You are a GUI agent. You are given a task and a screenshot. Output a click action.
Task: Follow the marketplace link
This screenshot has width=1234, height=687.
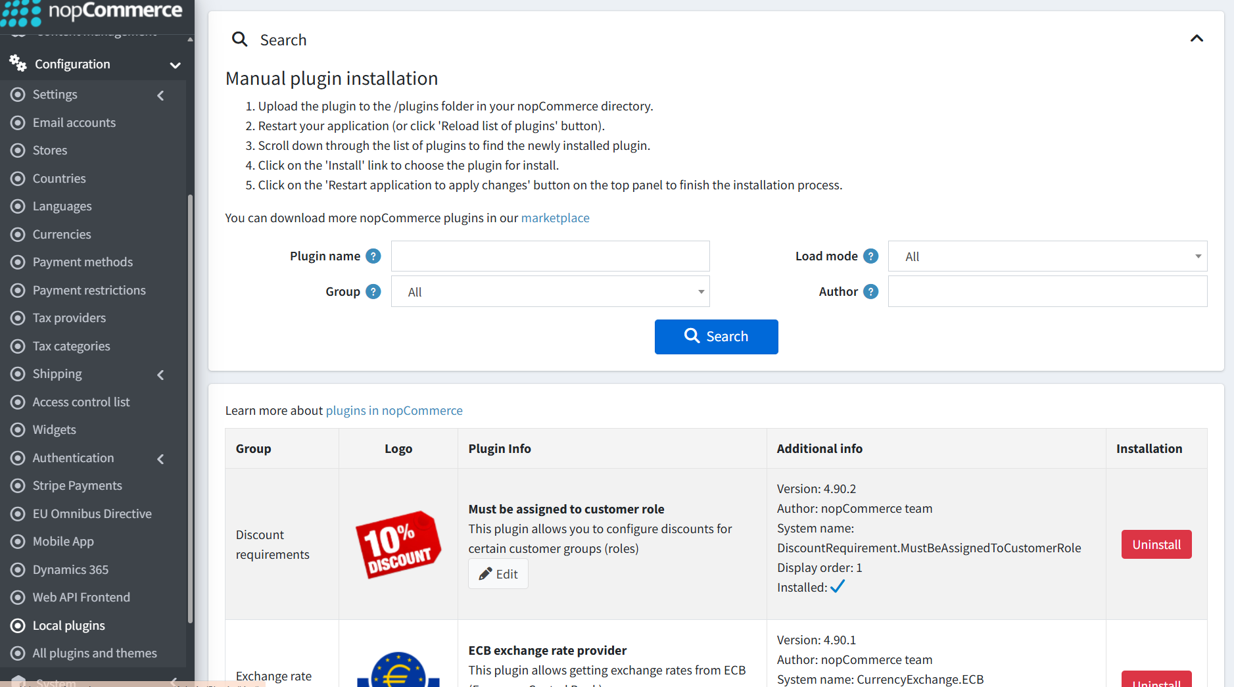pos(555,218)
